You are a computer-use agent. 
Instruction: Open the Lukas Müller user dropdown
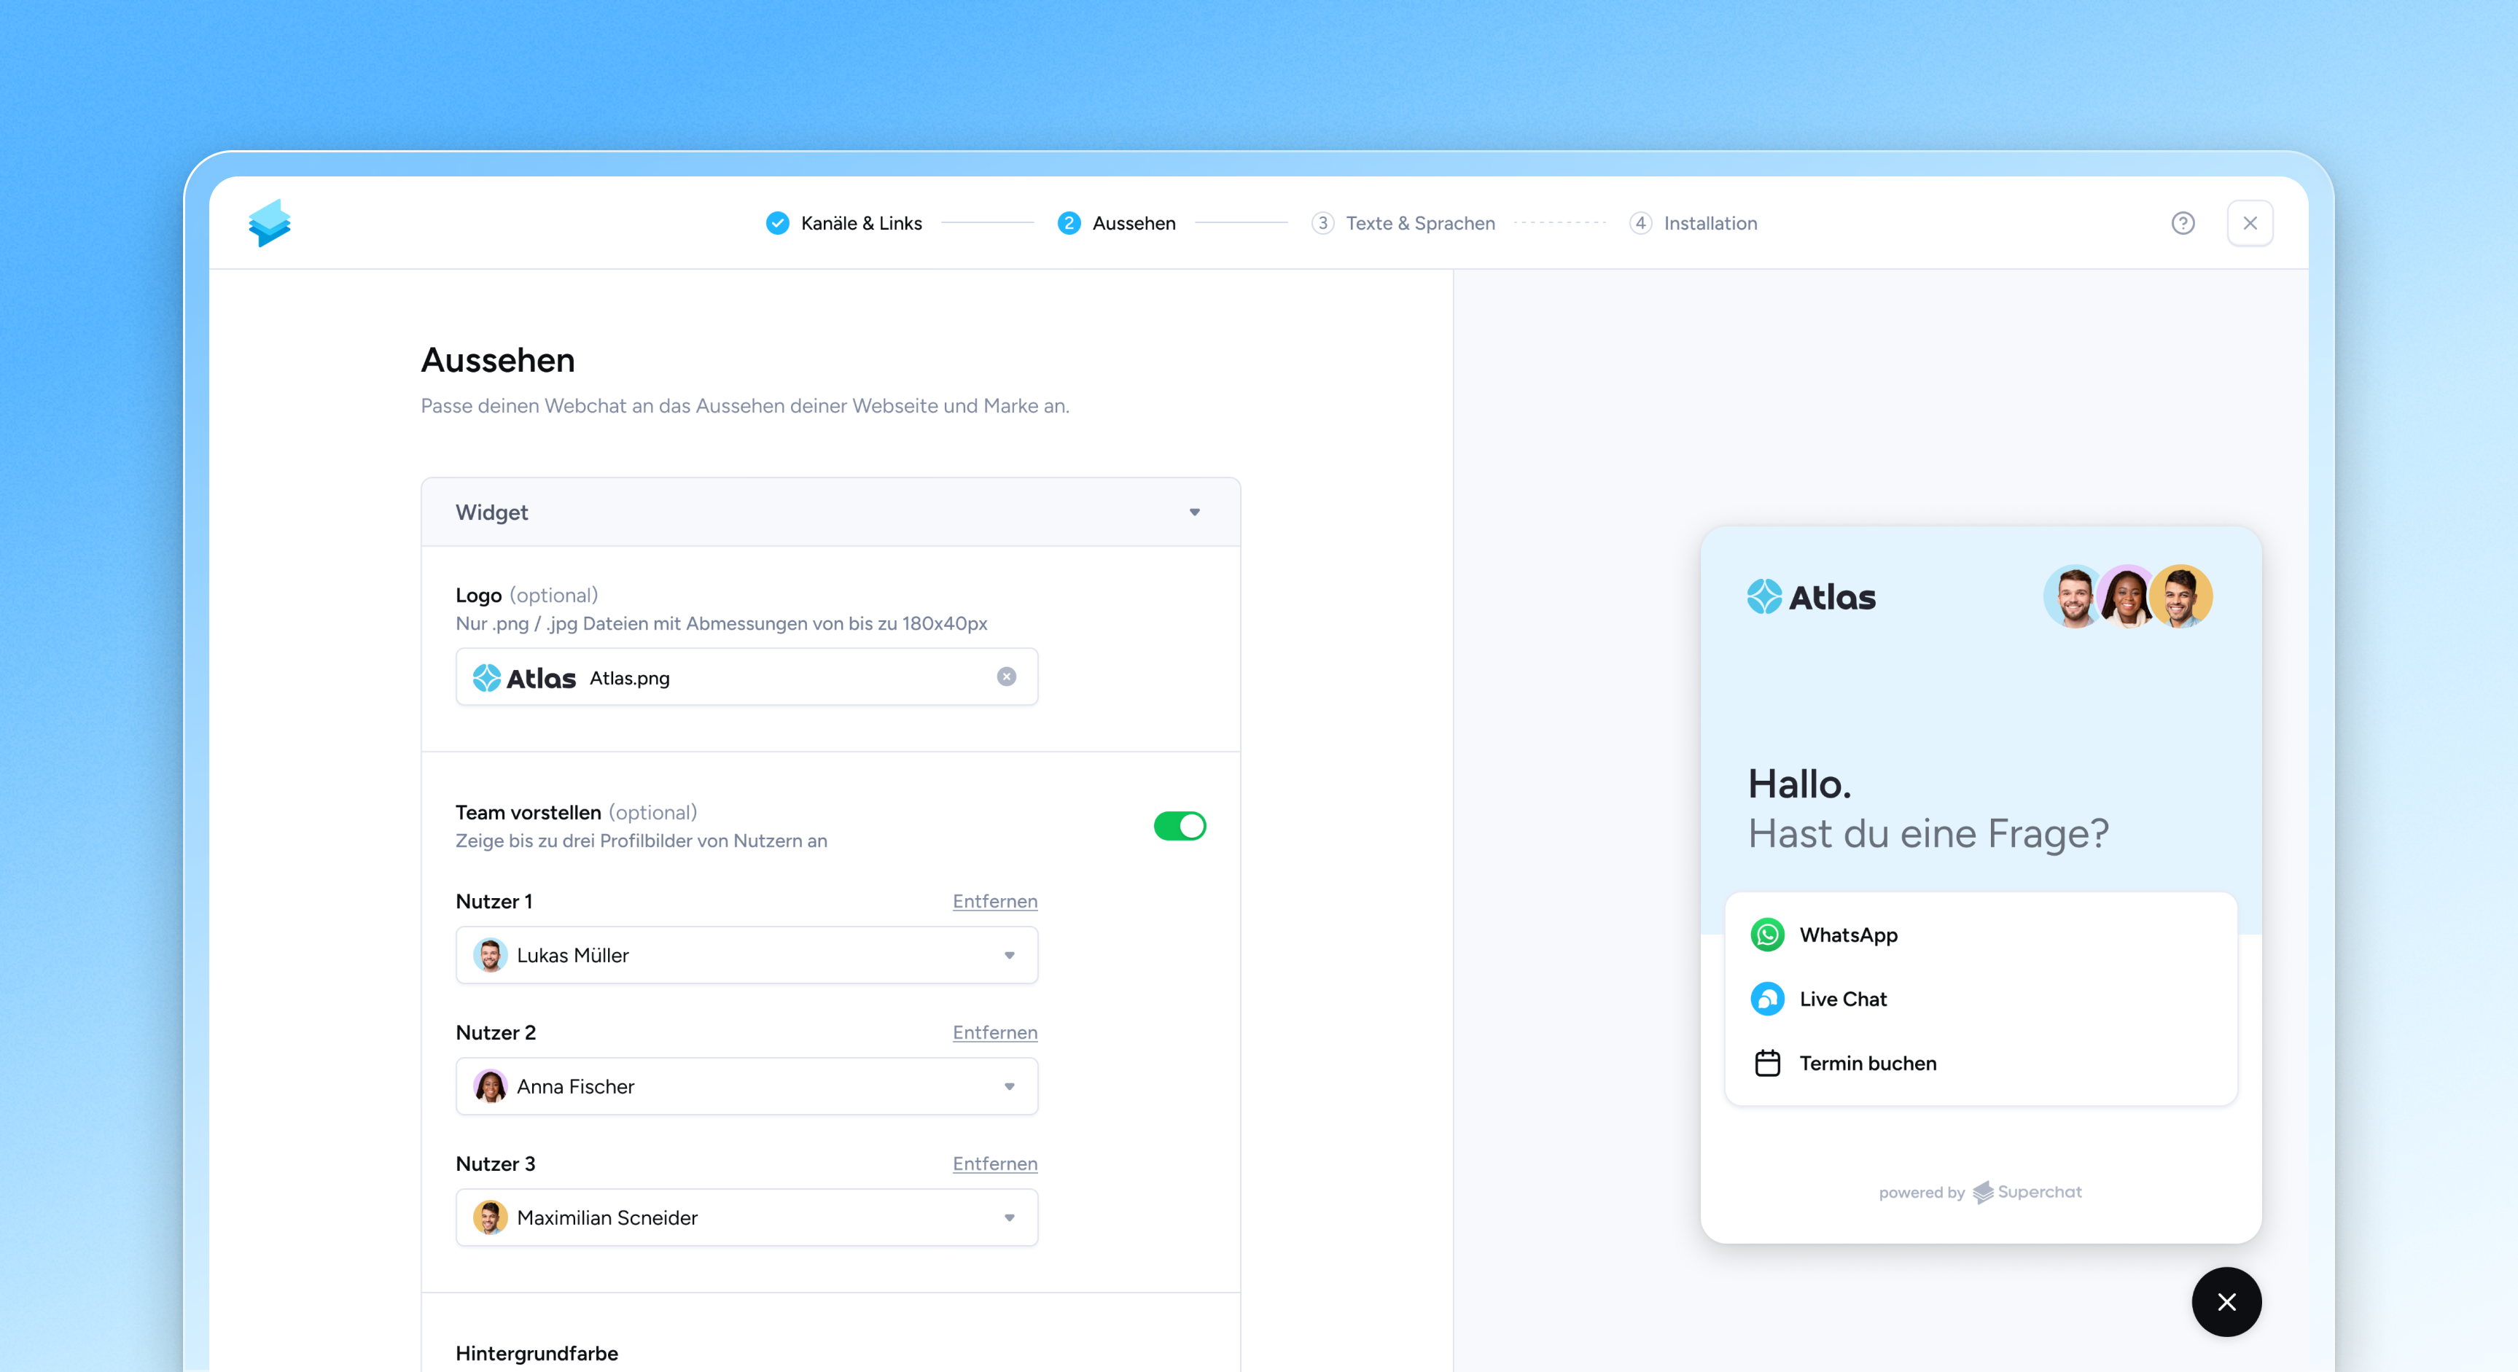(x=1009, y=955)
